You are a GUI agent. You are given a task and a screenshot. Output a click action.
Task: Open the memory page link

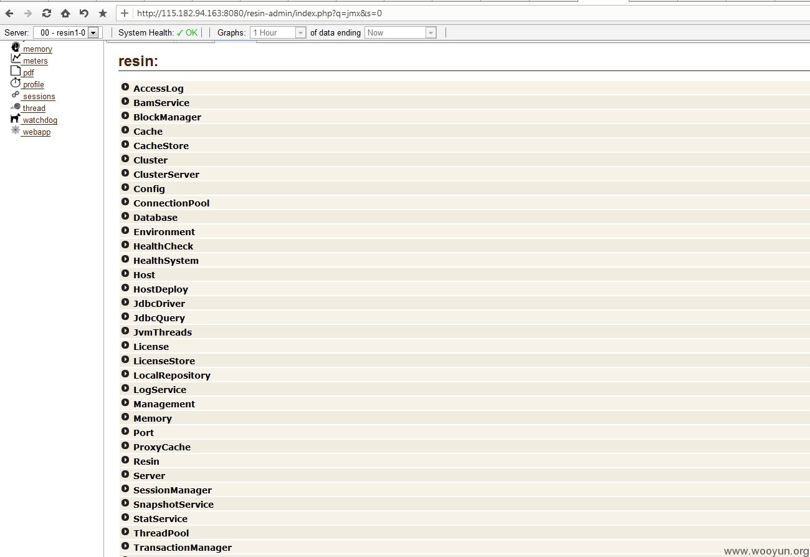pos(37,49)
